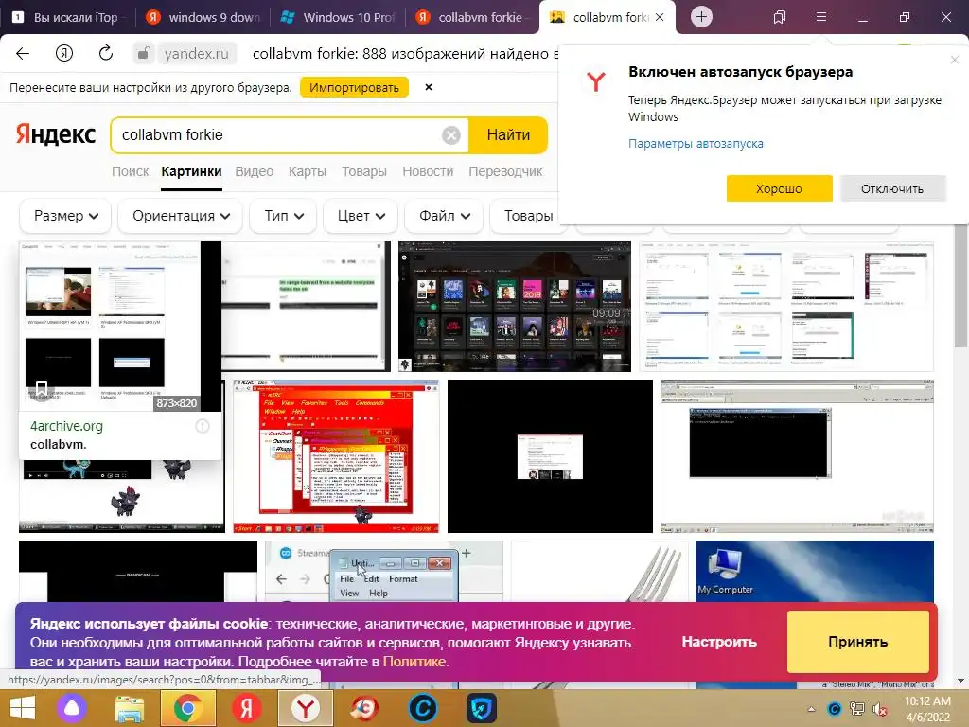
Task: Accept cookies with Принять button
Action: pyautogui.click(x=857, y=642)
